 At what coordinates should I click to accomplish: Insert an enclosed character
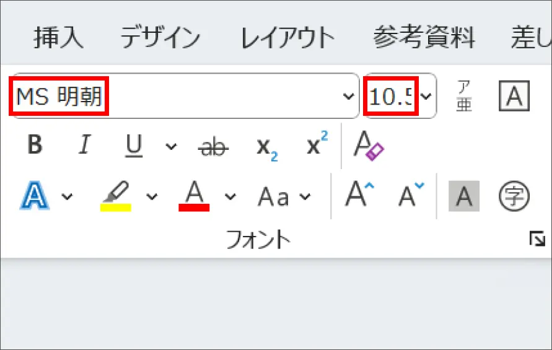click(514, 197)
